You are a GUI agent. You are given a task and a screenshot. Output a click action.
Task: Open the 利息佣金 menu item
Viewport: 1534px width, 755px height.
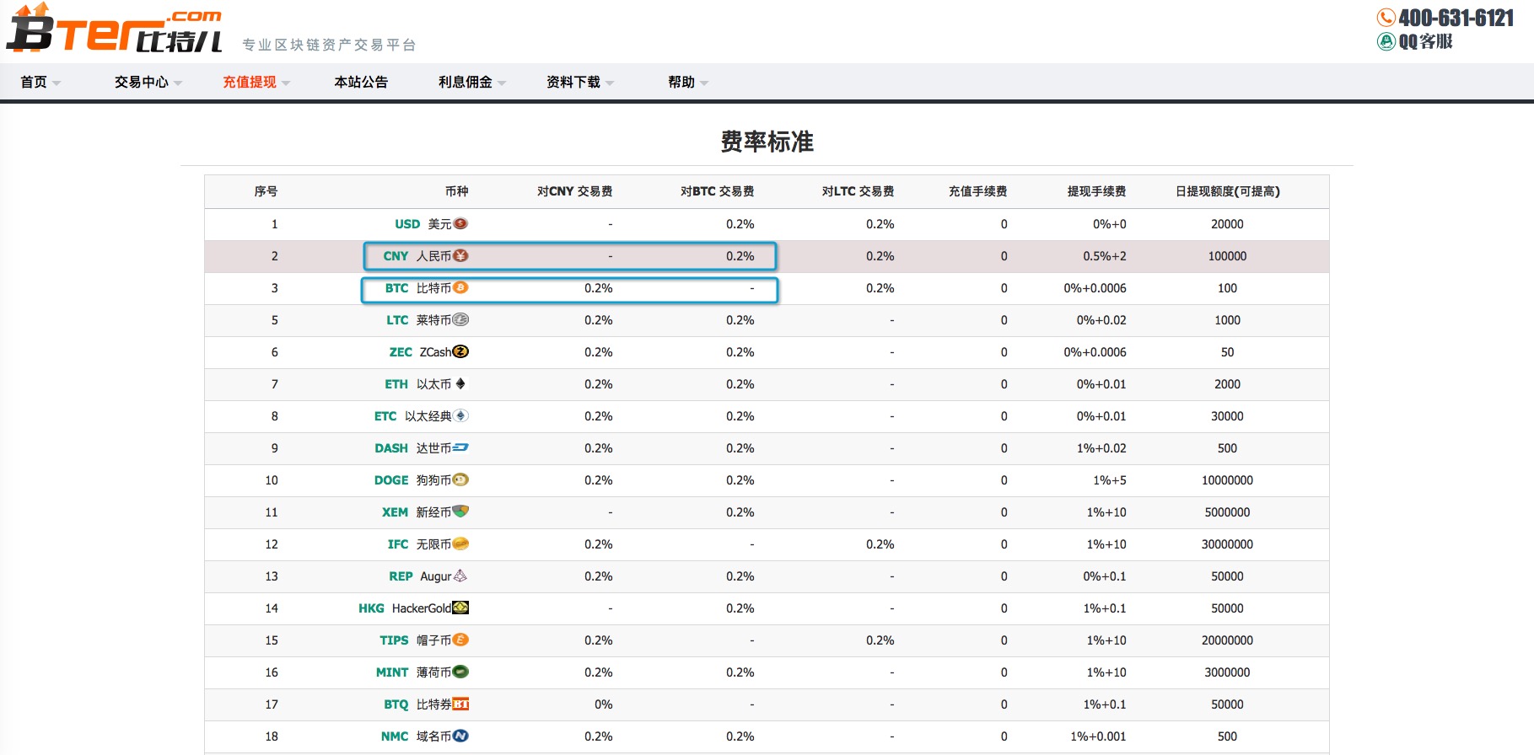tap(466, 82)
